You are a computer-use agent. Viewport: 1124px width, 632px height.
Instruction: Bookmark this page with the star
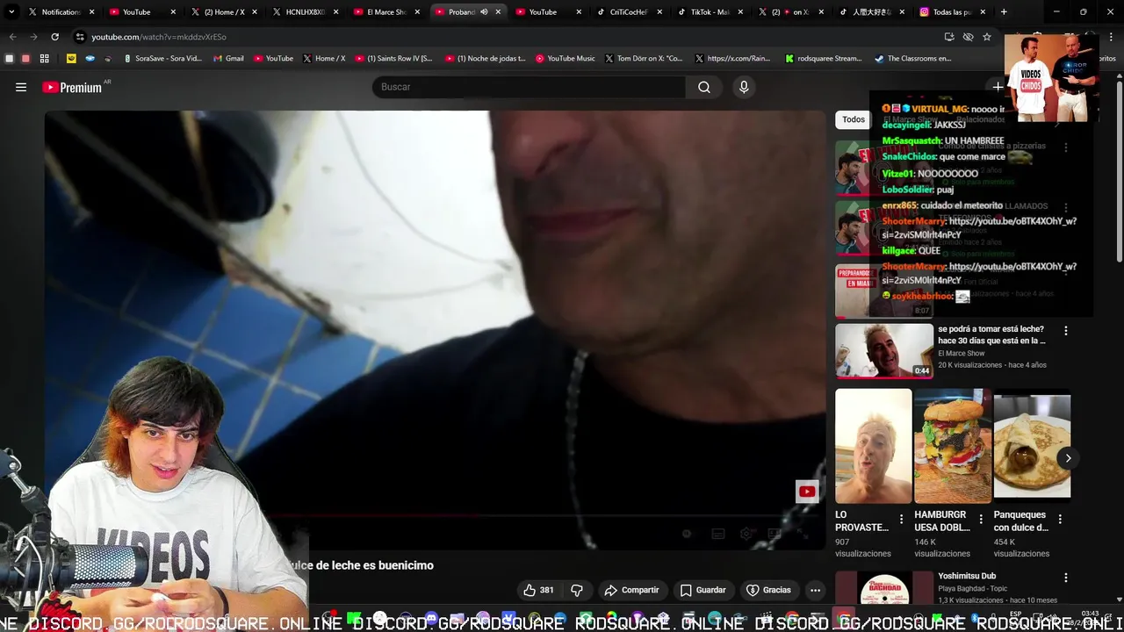tap(987, 37)
